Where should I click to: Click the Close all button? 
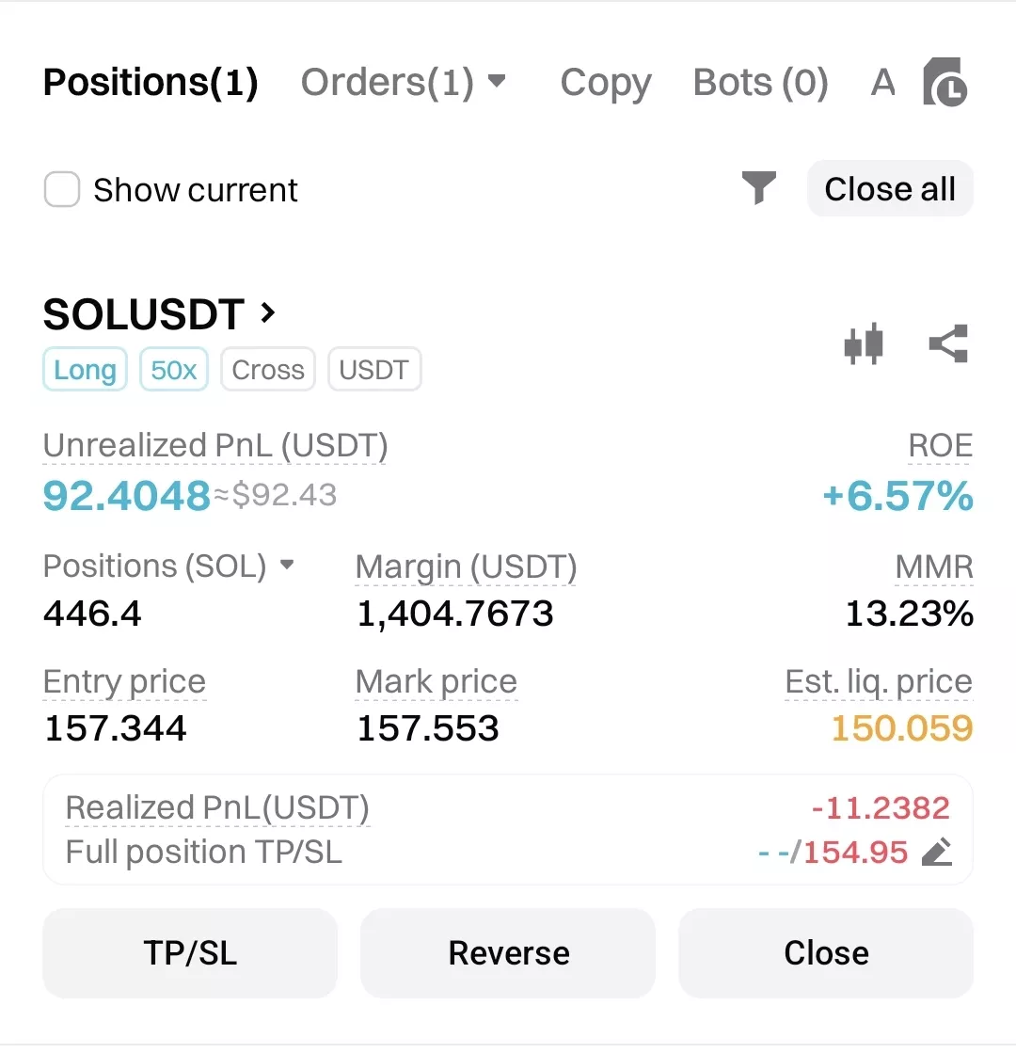(x=890, y=189)
